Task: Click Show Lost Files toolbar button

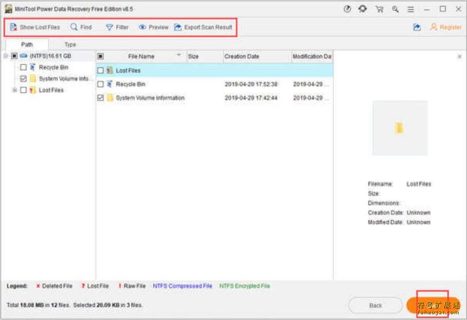Action: tap(35, 27)
